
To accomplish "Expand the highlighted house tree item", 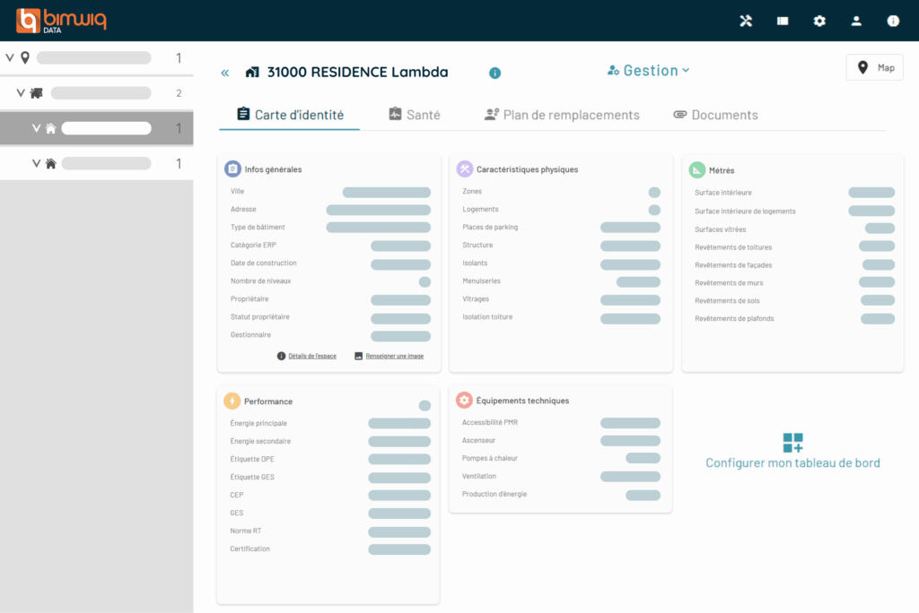I will coord(37,128).
